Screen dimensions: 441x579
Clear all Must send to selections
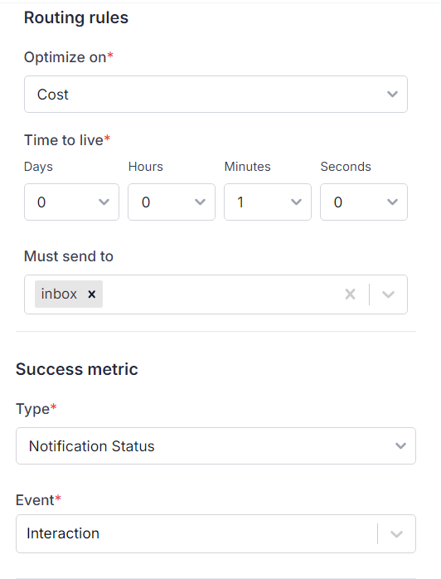click(350, 294)
